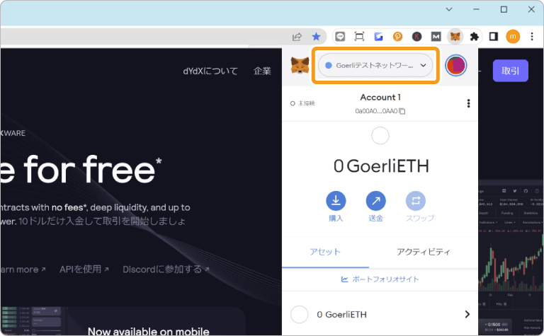Toggle the browser side panel icon
The width and height of the screenshot is (544, 336).
click(493, 36)
